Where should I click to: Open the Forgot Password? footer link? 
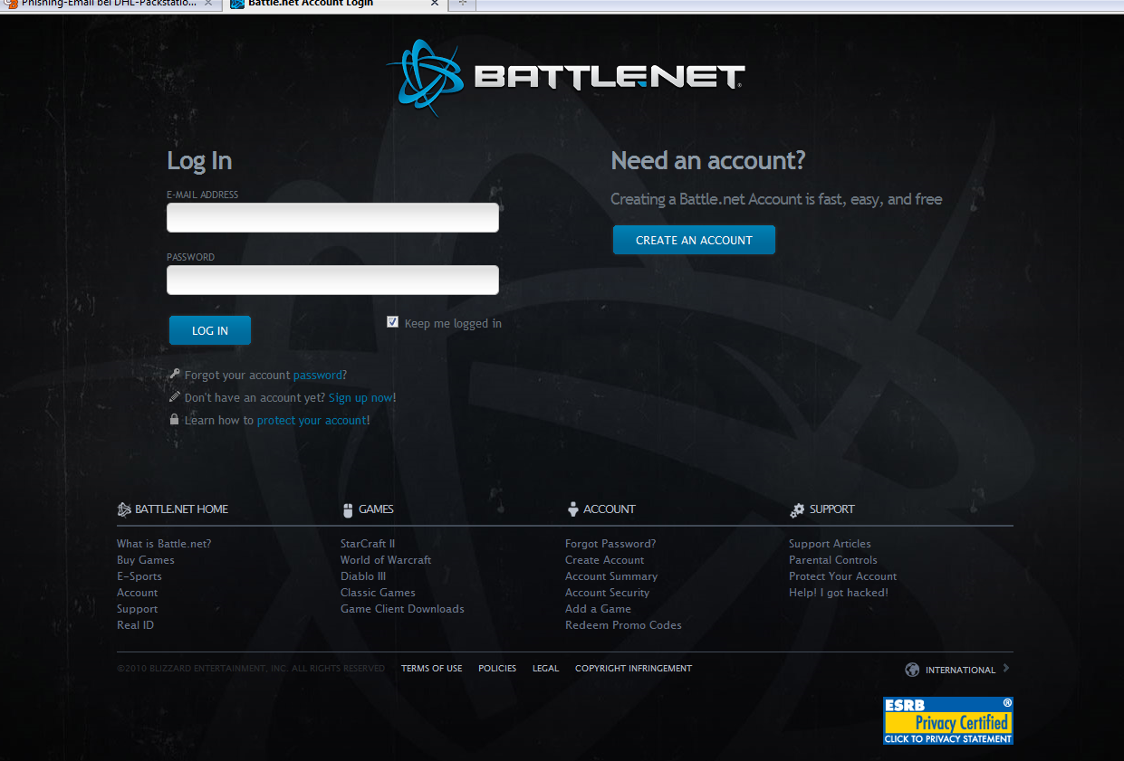click(610, 544)
